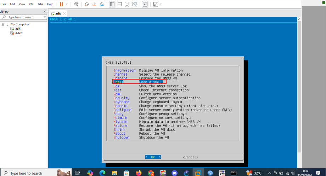Select the Adett VM in the library
Image resolution: width=326 pixels, height=176 pixels.
point(19,33)
